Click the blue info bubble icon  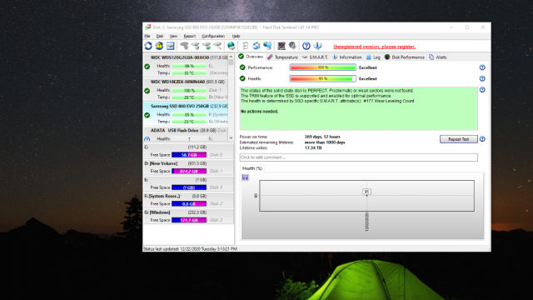pos(317,46)
